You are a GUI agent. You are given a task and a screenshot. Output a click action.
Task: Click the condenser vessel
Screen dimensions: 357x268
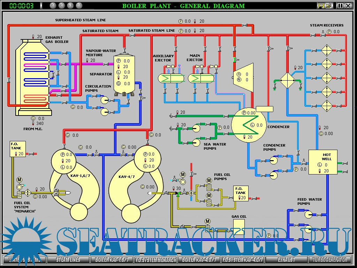click(x=249, y=125)
